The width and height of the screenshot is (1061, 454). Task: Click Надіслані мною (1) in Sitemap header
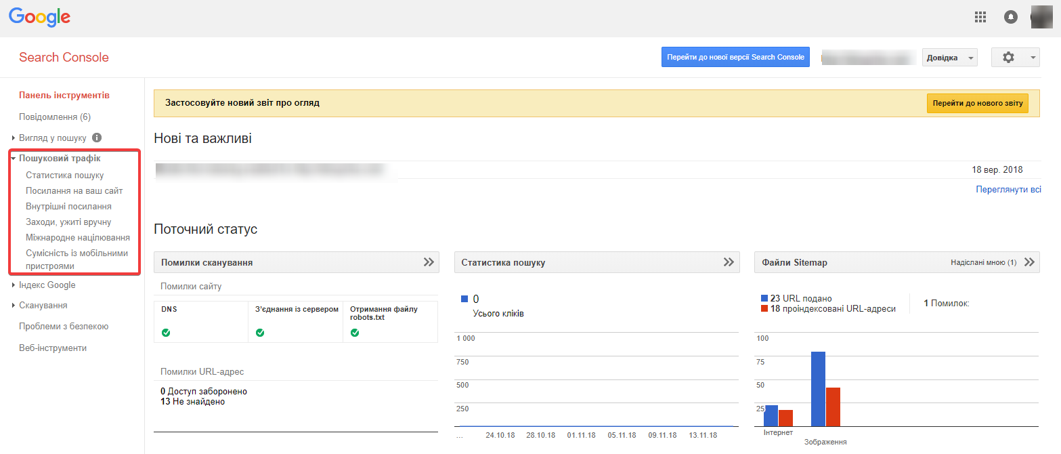coord(983,262)
